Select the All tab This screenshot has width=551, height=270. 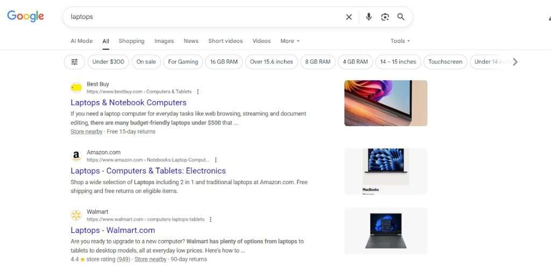[106, 41]
